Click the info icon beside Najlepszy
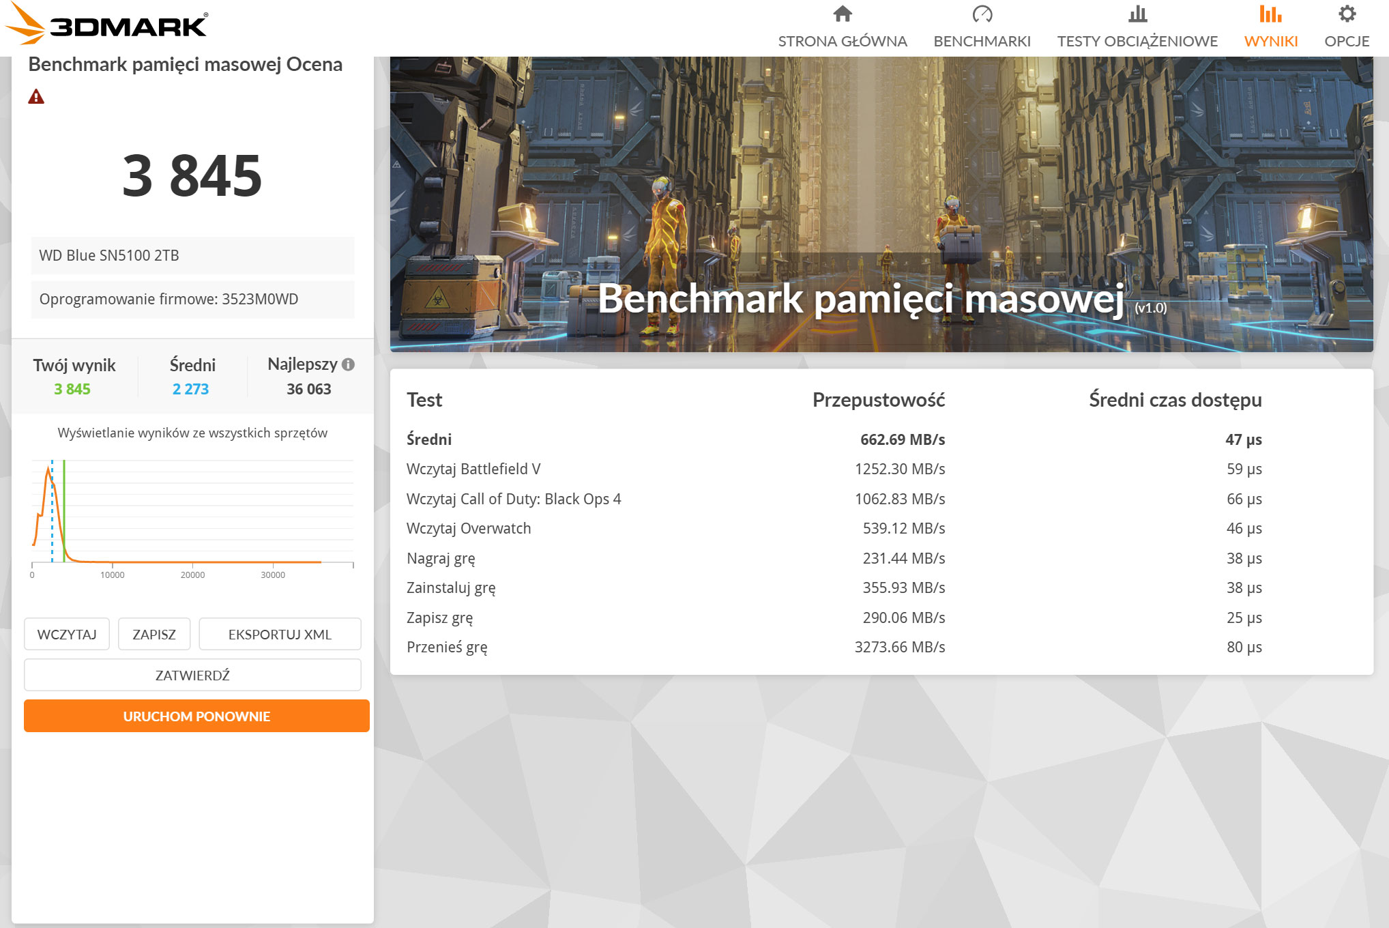Screen dimensions: 1389x928 349,364
